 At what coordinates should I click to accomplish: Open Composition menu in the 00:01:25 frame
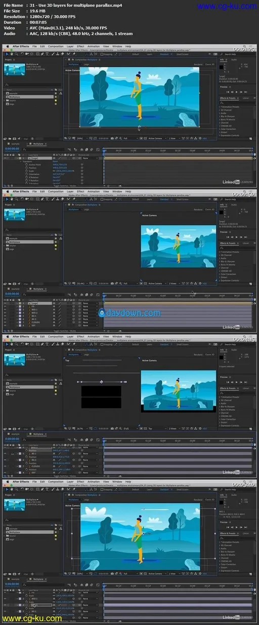(x=56, y=46)
